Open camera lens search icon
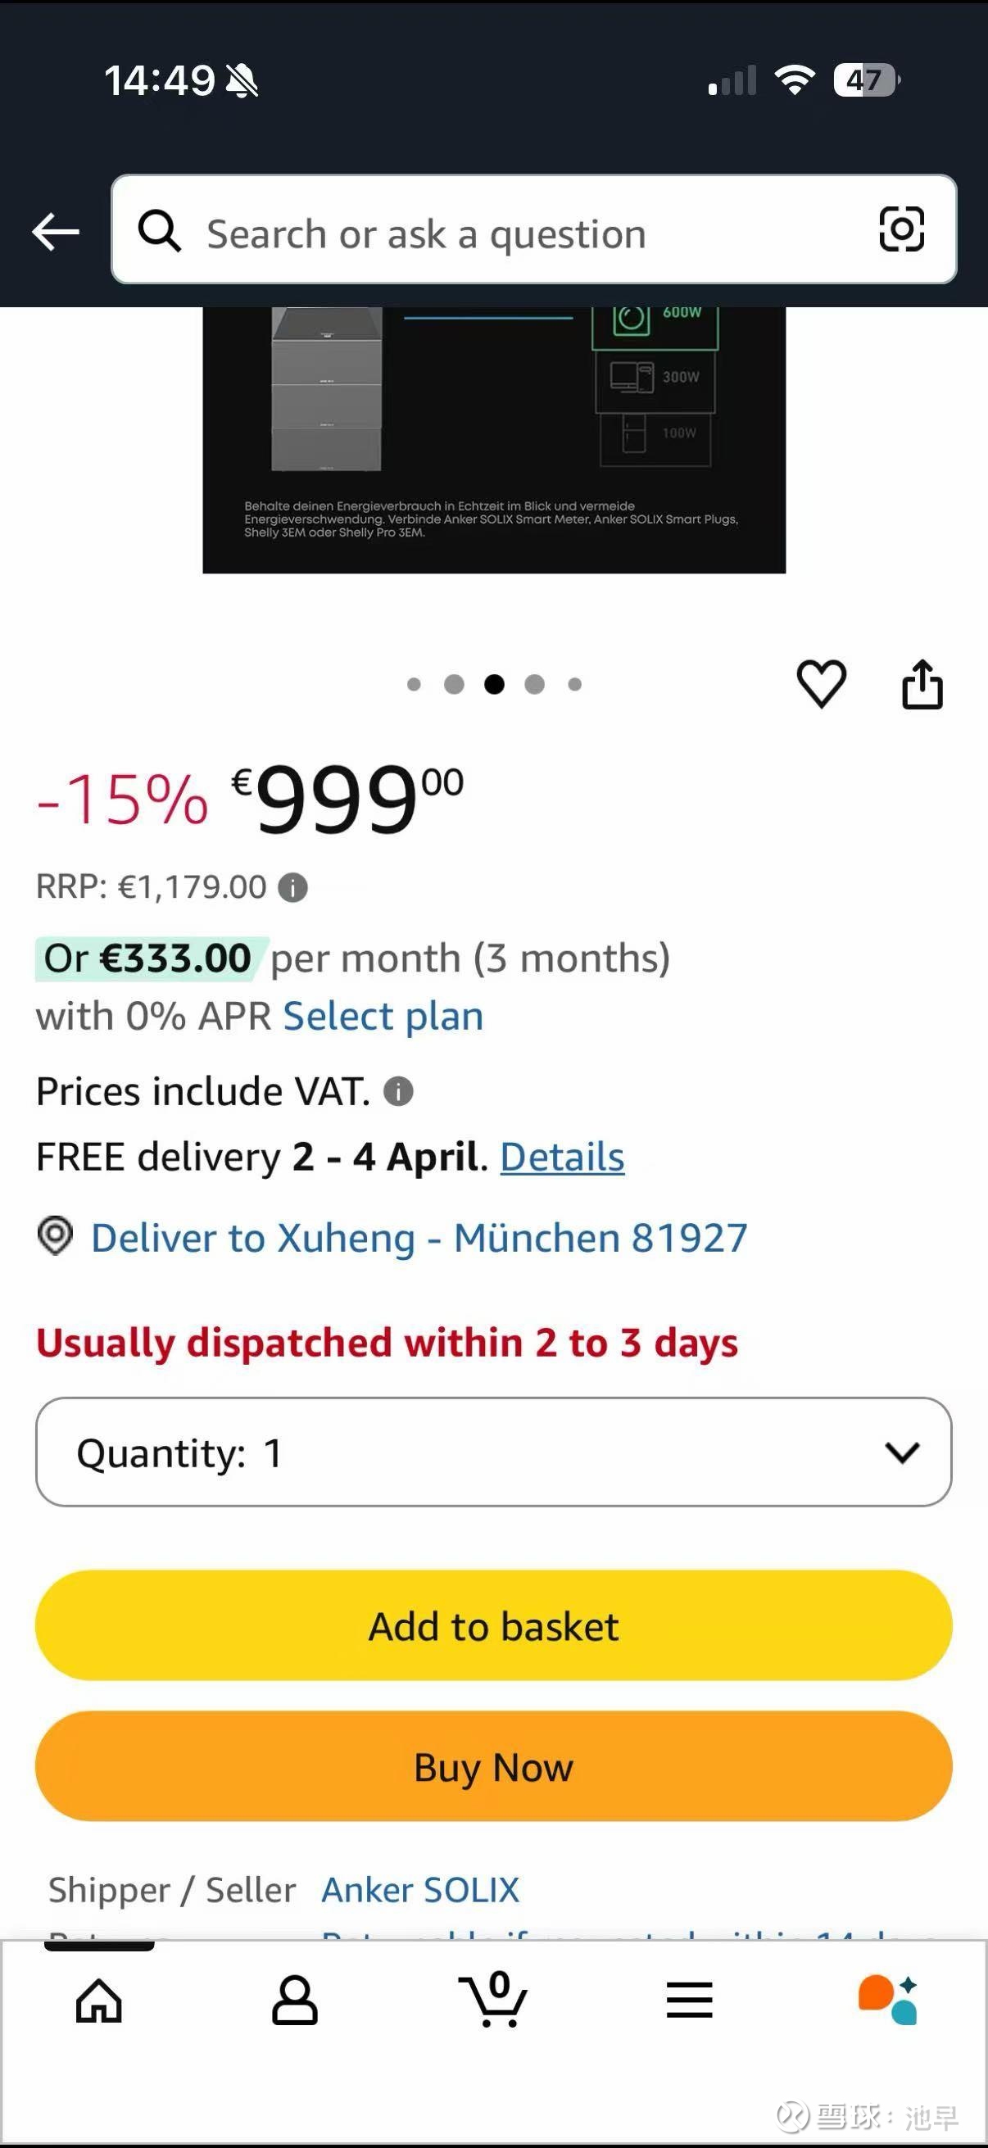This screenshot has width=988, height=2148. click(901, 229)
